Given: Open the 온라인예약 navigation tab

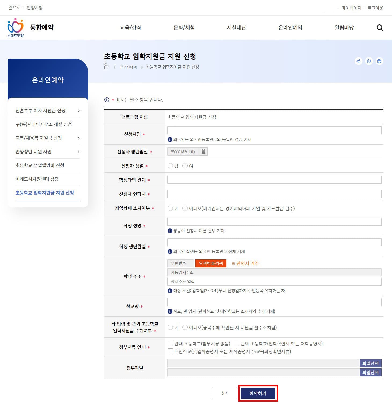Looking at the screenshot, I should point(290,28).
